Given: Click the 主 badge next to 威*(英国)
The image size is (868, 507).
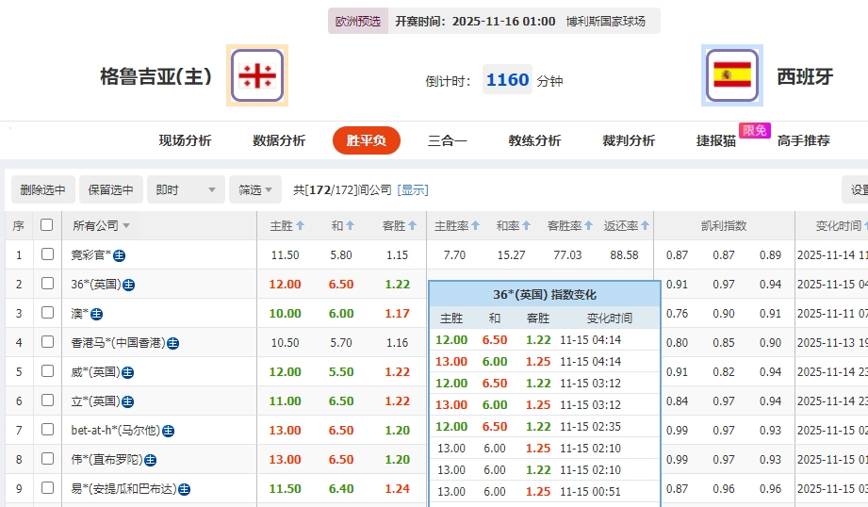Looking at the screenshot, I should [x=127, y=372].
